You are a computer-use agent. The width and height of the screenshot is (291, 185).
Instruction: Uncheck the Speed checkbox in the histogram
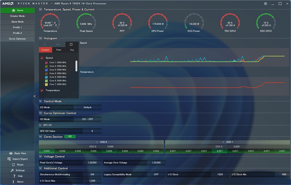point(42,58)
